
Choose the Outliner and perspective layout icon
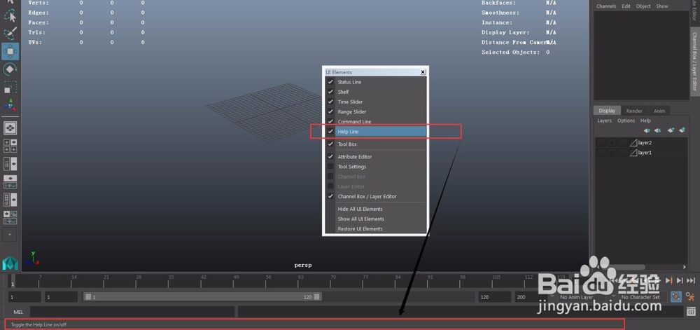[10, 163]
